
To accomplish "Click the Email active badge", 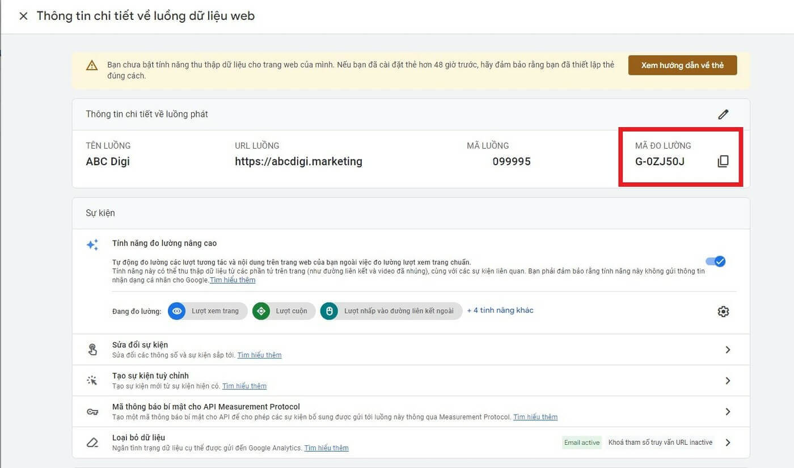I will (582, 442).
